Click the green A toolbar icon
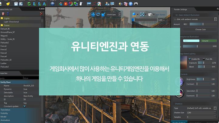This screenshot has height=123, width=219. tap(44, 4)
